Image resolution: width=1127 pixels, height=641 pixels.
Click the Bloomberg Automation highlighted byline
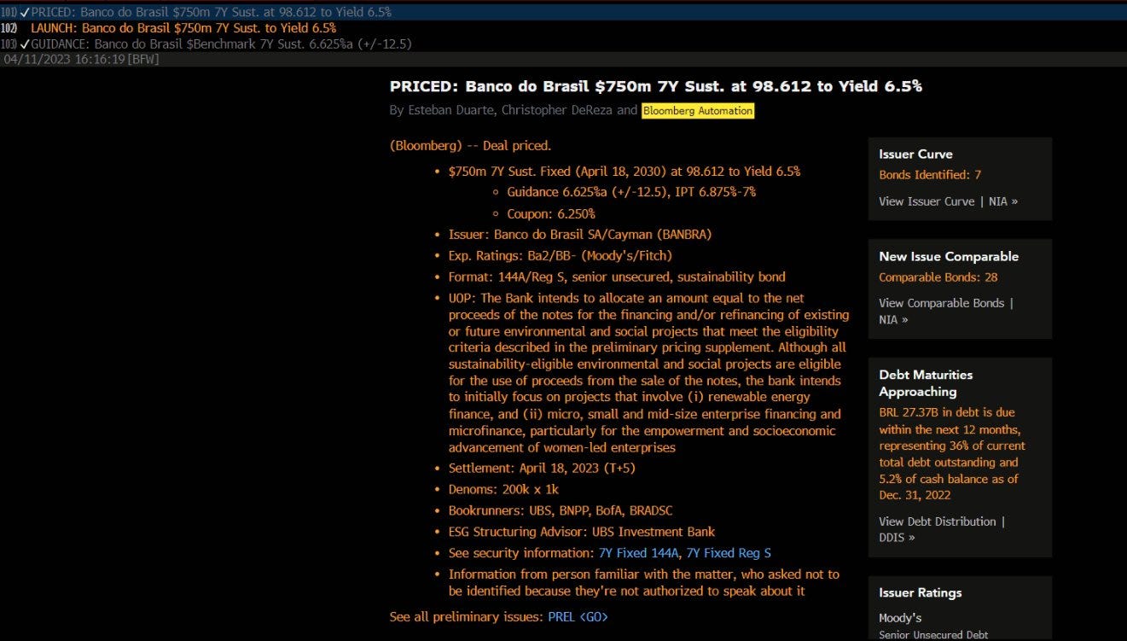pyautogui.click(x=698, y=110)
